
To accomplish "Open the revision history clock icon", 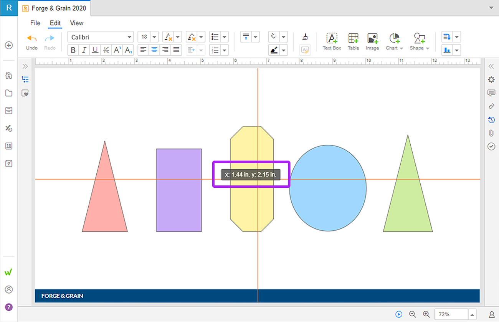I will tap(491, 120).
